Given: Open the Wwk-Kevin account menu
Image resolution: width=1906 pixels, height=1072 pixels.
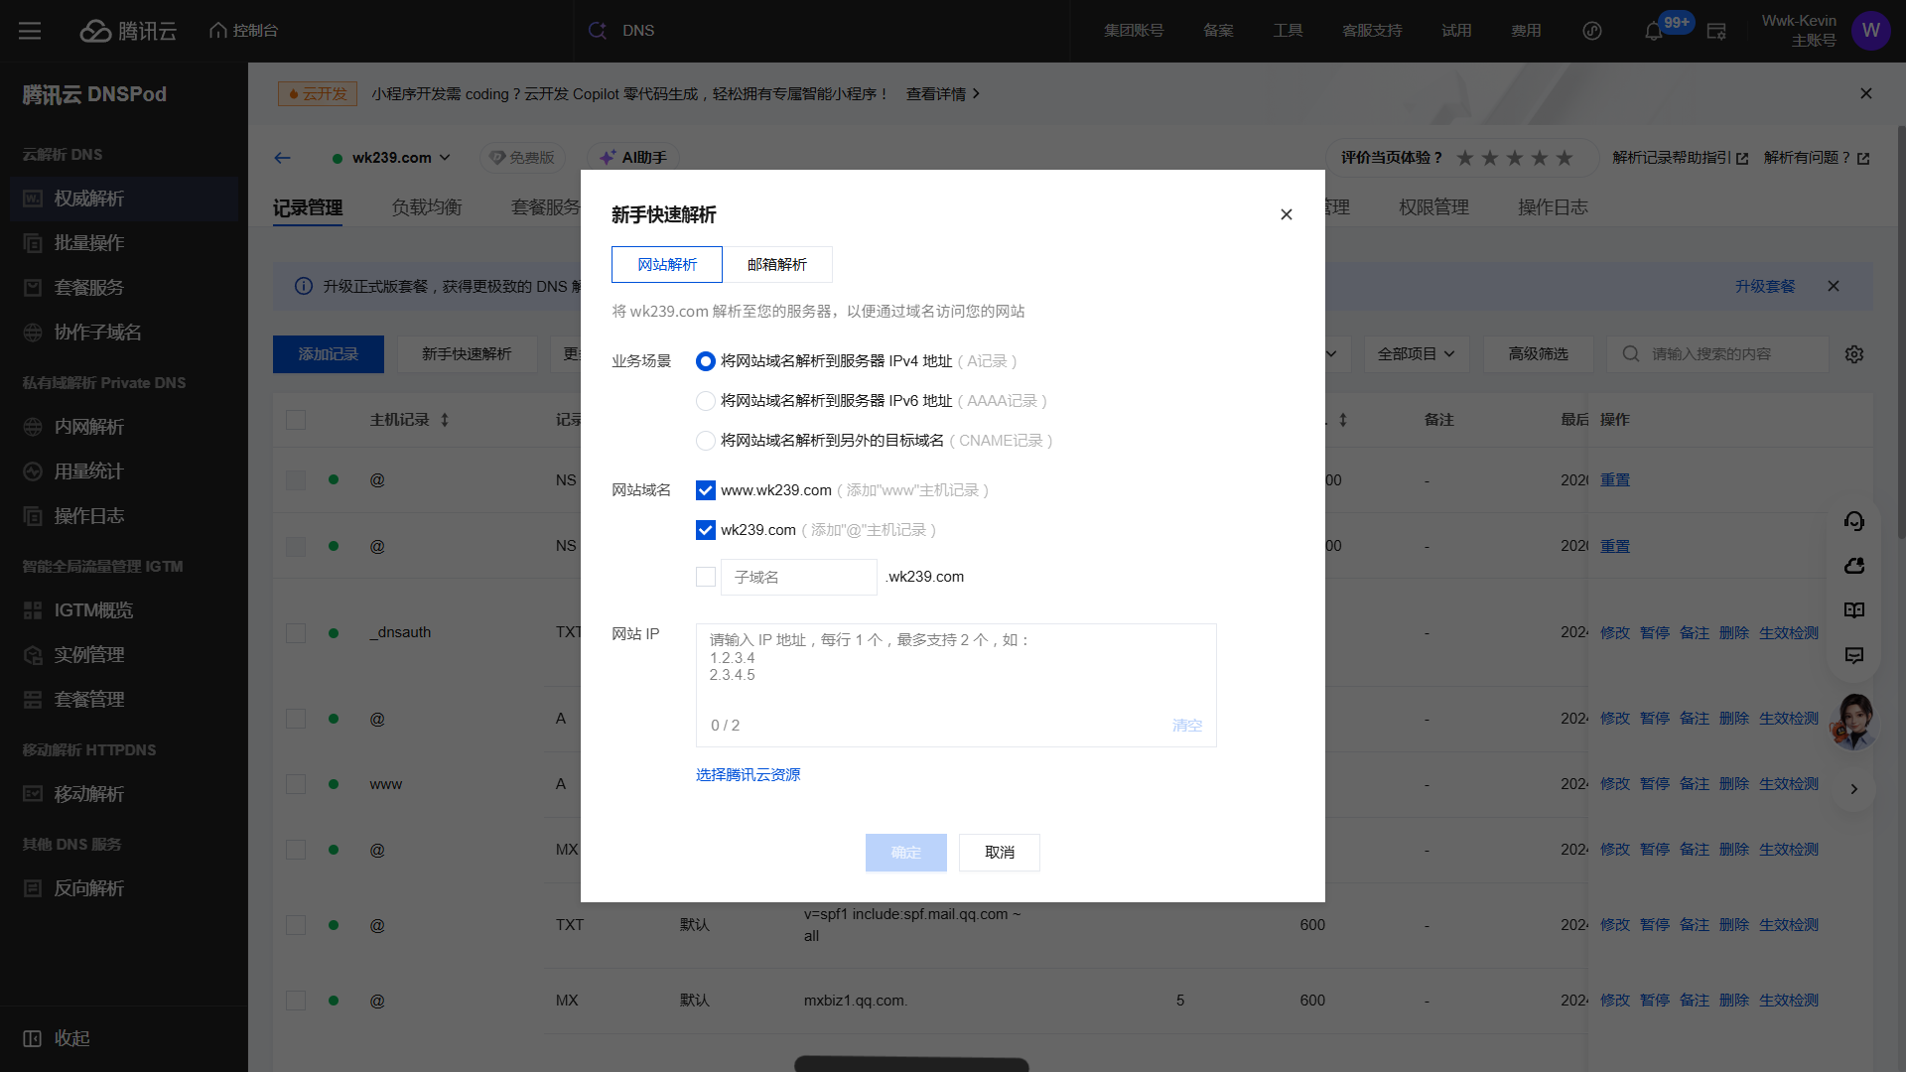Looking at the screenshot, I should pos(1799,31).
